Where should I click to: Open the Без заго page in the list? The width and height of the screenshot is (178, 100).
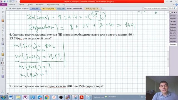(x=173, y=33)
